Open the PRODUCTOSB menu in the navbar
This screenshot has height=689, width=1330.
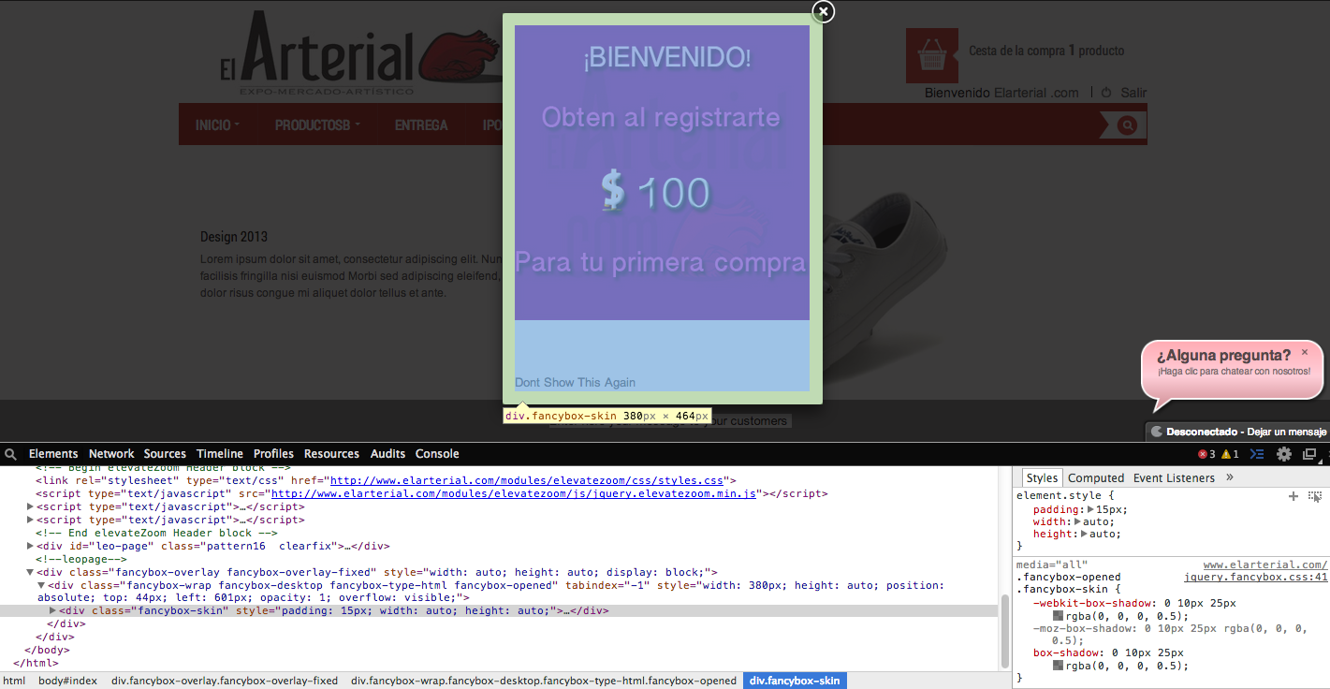tap(318, 125)
